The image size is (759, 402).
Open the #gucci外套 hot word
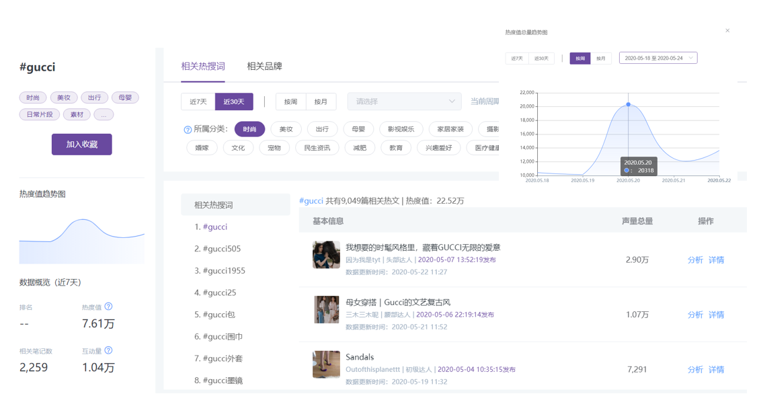[x=223, y=358]
